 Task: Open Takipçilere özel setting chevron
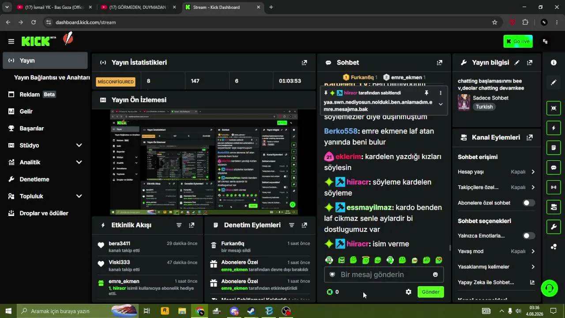point(533,187)
